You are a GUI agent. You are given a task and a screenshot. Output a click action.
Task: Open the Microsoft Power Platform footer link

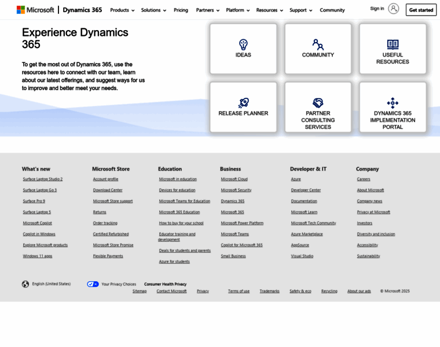pyautogui.click(x=242, y=223)
